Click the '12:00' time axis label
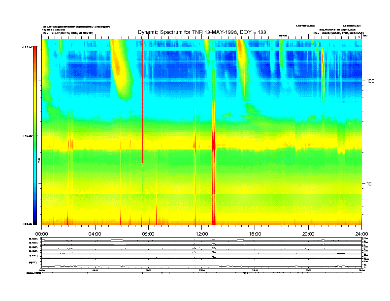 pos(202,234)
